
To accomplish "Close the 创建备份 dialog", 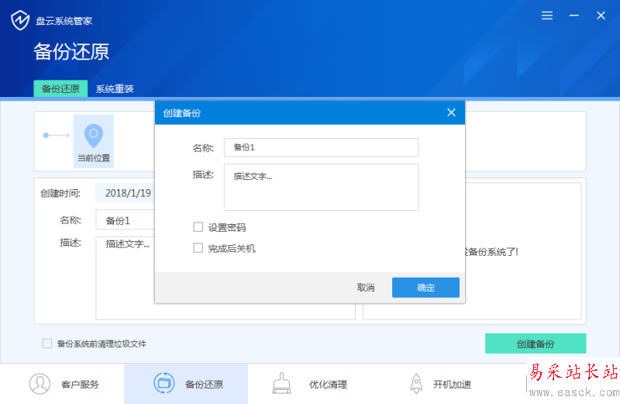I will (451, 112).
